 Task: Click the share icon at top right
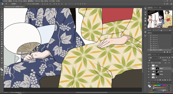click(x=171, y=4)
